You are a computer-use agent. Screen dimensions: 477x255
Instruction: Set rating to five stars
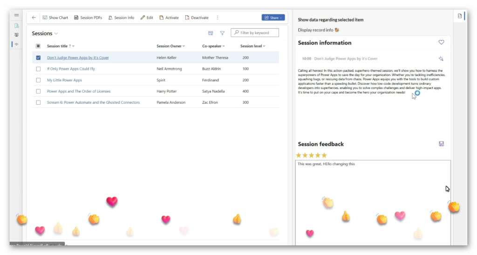[x=324, y=155]
